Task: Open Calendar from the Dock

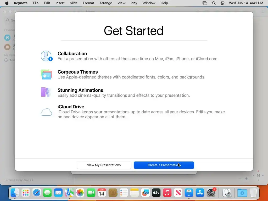Action: pos(102,193)
